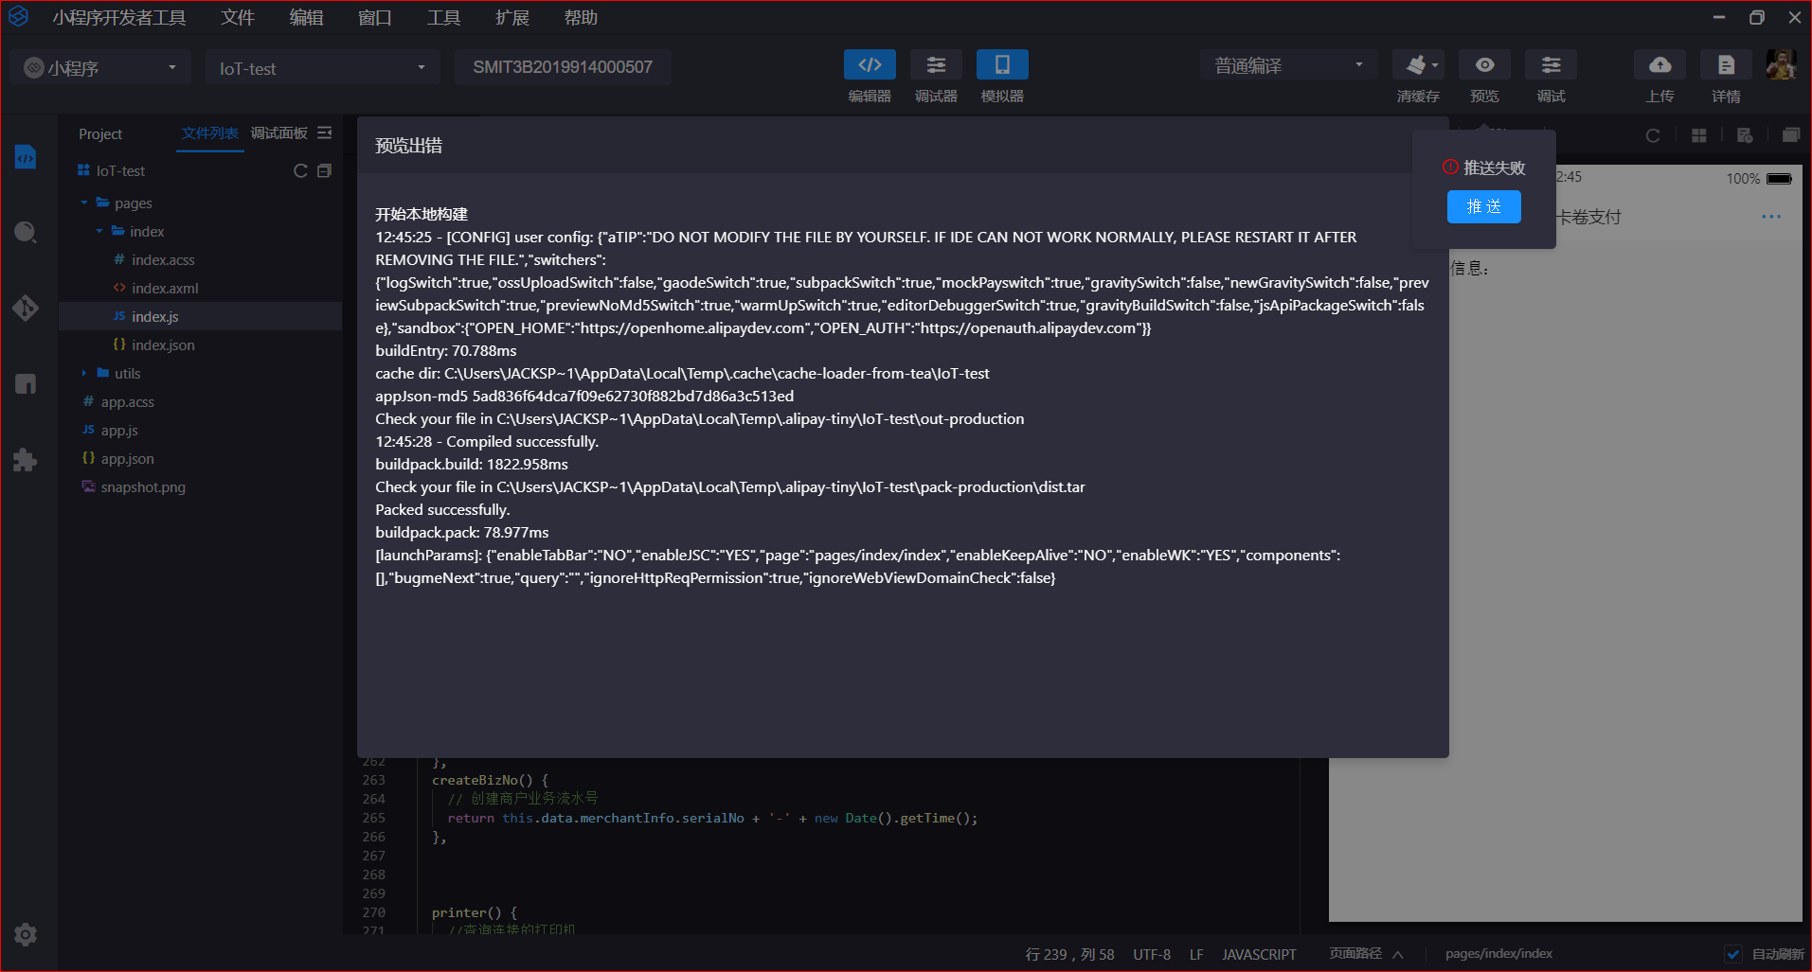This screenshot has width=1812, height=972.
Task: Open the store sidebar icon
Action: point(26,384)
